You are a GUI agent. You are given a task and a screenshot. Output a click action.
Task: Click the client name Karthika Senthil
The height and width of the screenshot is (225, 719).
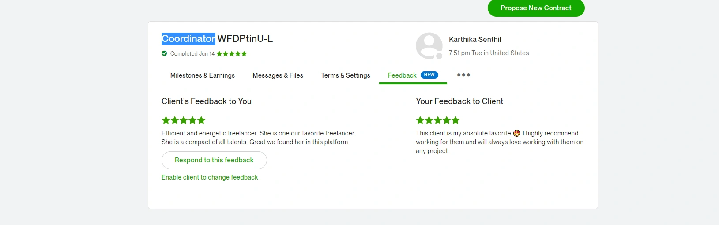click(475, 40)
